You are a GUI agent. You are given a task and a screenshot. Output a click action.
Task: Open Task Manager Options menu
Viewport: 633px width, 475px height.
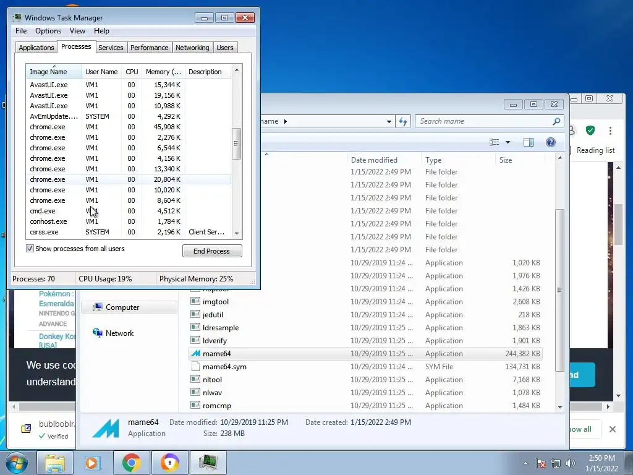[x=48, y=31]
